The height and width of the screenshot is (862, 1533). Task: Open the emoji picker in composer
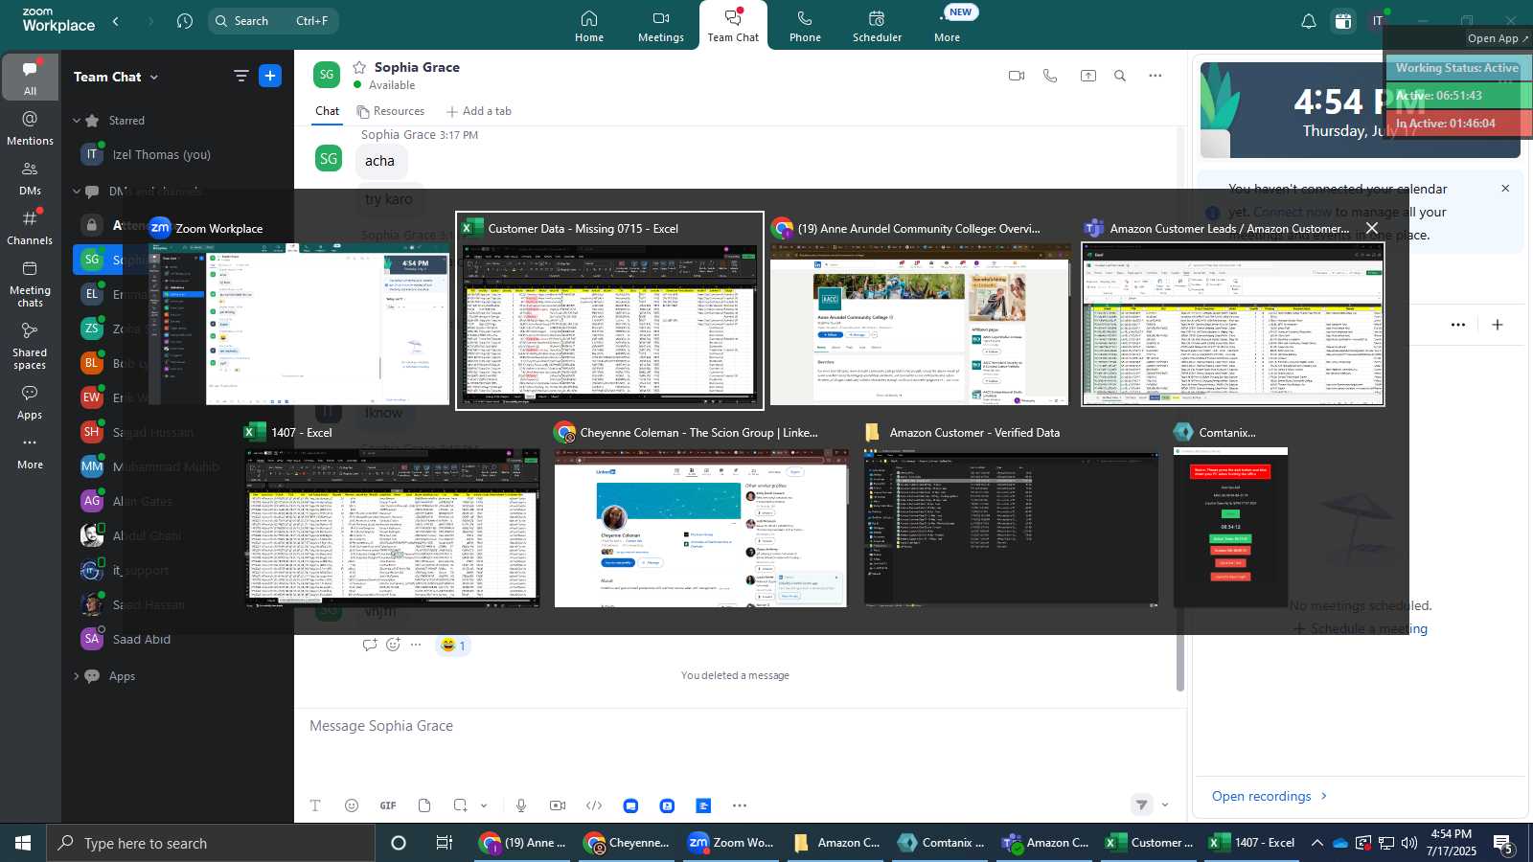352,805
